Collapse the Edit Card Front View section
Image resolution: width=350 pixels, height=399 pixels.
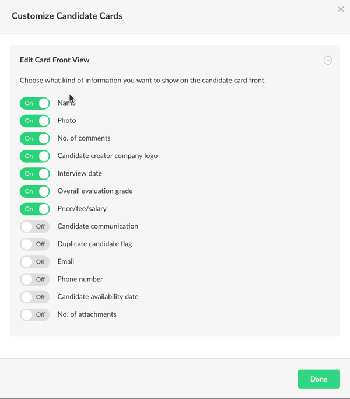pyautogui.click(x=328, y=60)
